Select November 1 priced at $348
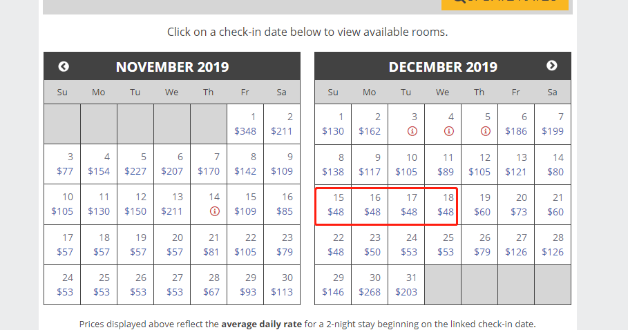This screenshot has height=330, width=628. (245, 124)
